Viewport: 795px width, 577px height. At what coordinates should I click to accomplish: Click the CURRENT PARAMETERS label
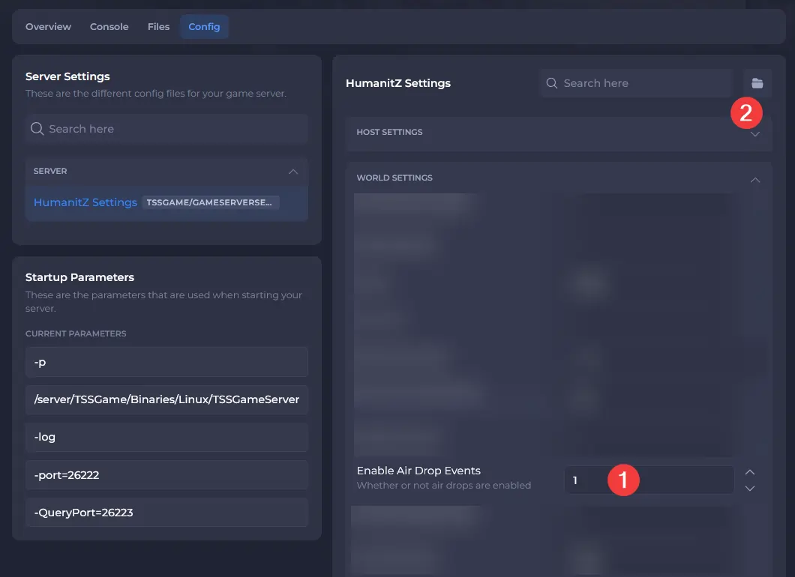(x=76, y=333)
